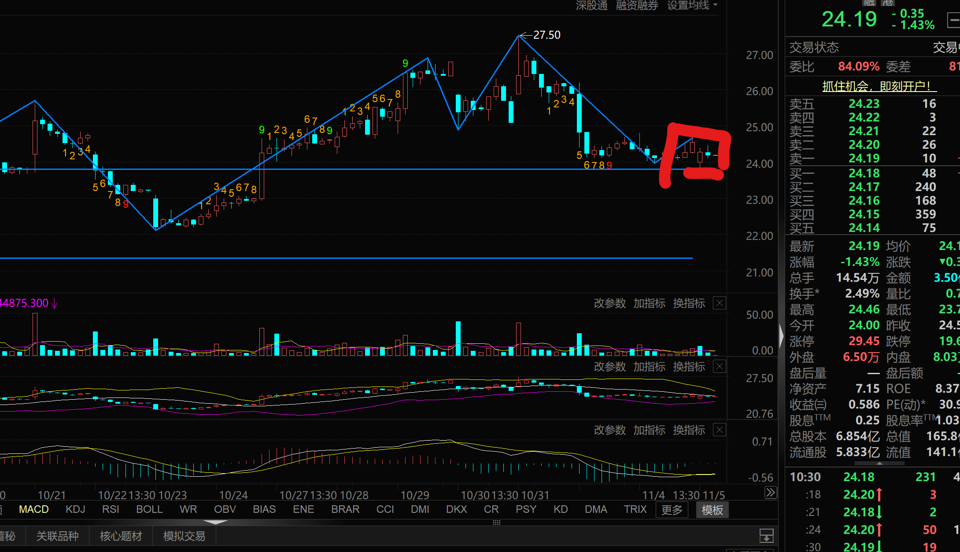Open the 设置均线 dropdown
The height and width of the screenshot is (552, 960).
(x=692, y=5)
